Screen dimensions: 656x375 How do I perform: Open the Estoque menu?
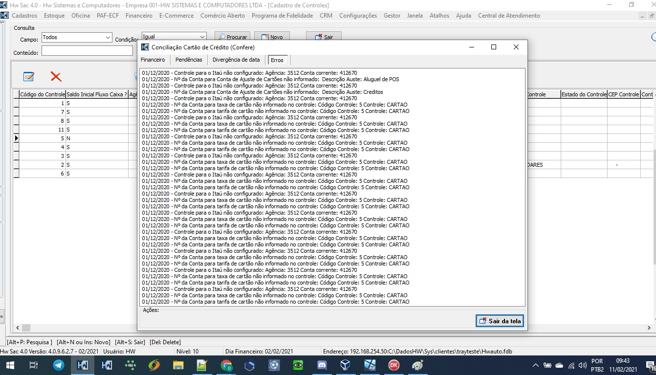coord(54,16)
